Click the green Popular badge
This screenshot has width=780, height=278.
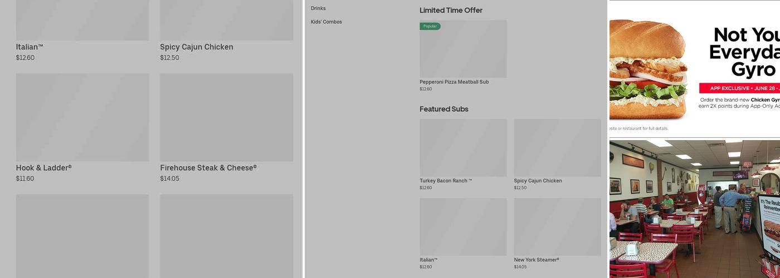point(430,26)
